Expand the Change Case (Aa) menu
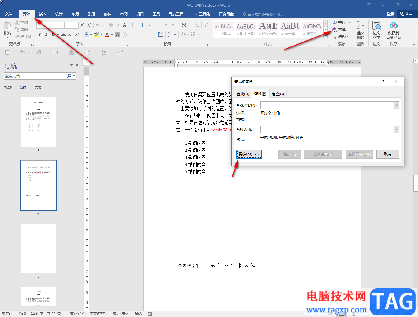The height and width of the screenshot is (317, 418). tap(99, 25)
